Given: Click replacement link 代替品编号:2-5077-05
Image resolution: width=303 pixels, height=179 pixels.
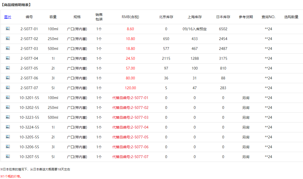Looking at the screenshot, I should click(130, 137).
